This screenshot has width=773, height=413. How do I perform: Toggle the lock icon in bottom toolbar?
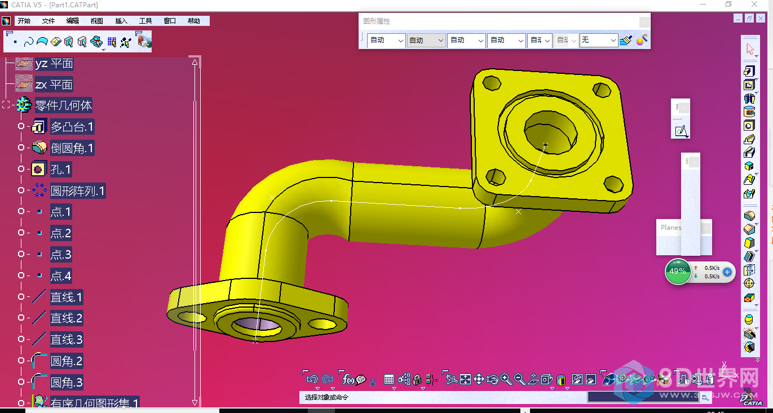(x=417, y=380)
